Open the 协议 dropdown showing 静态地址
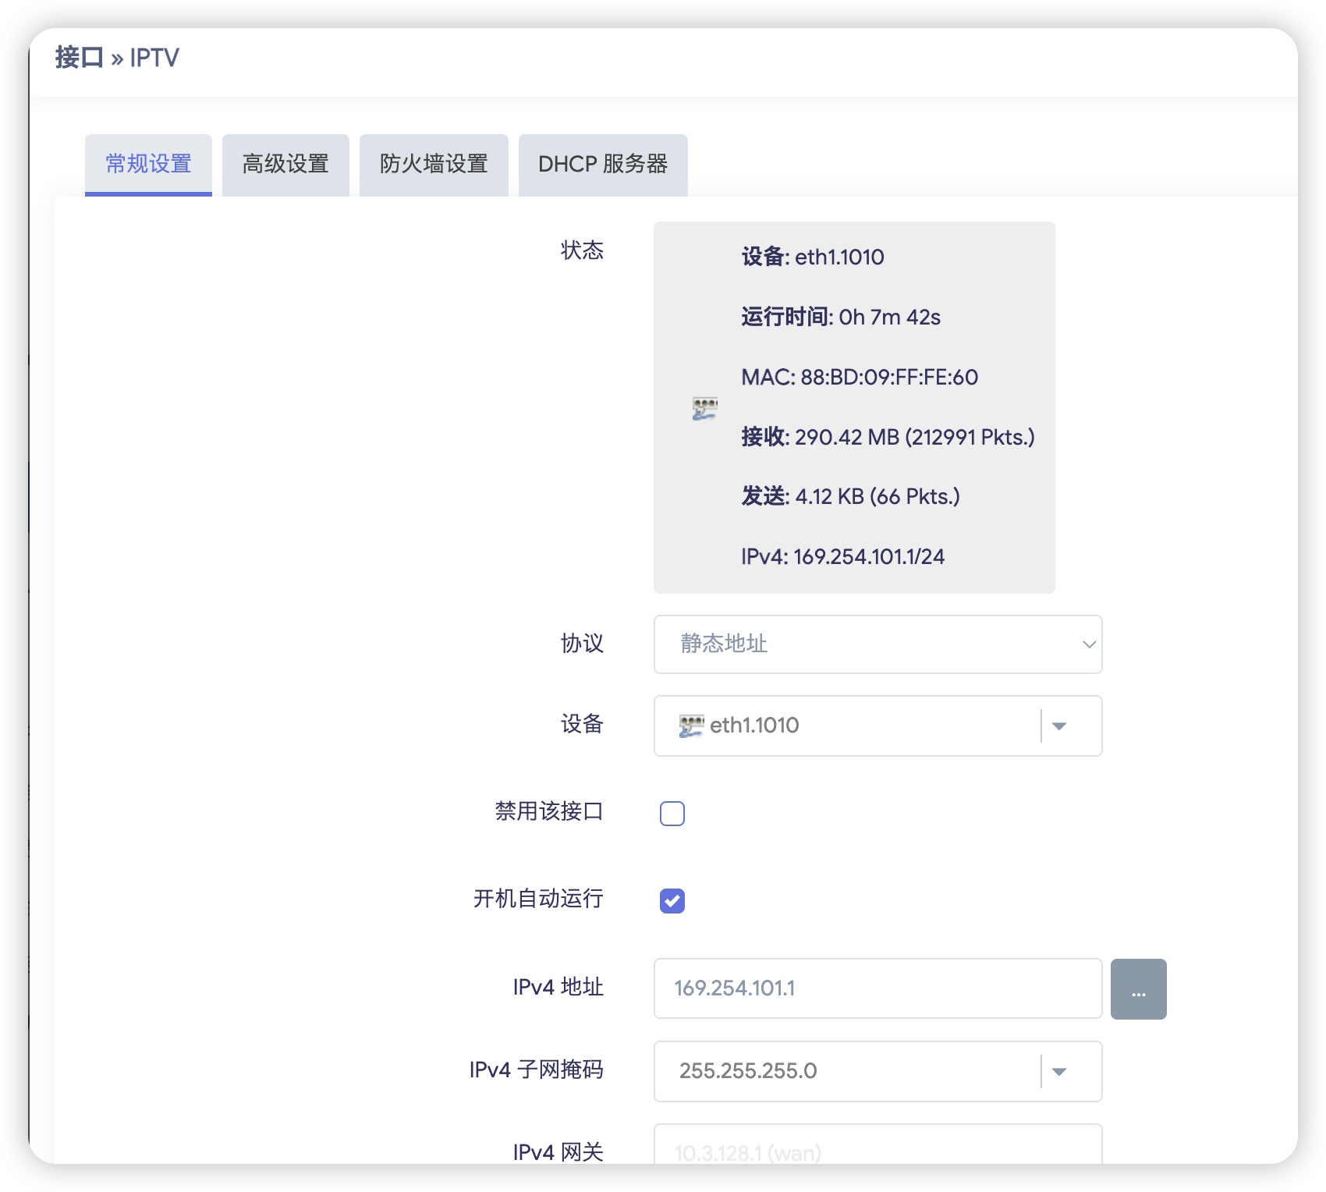1326x1192 pixels. 877,644
